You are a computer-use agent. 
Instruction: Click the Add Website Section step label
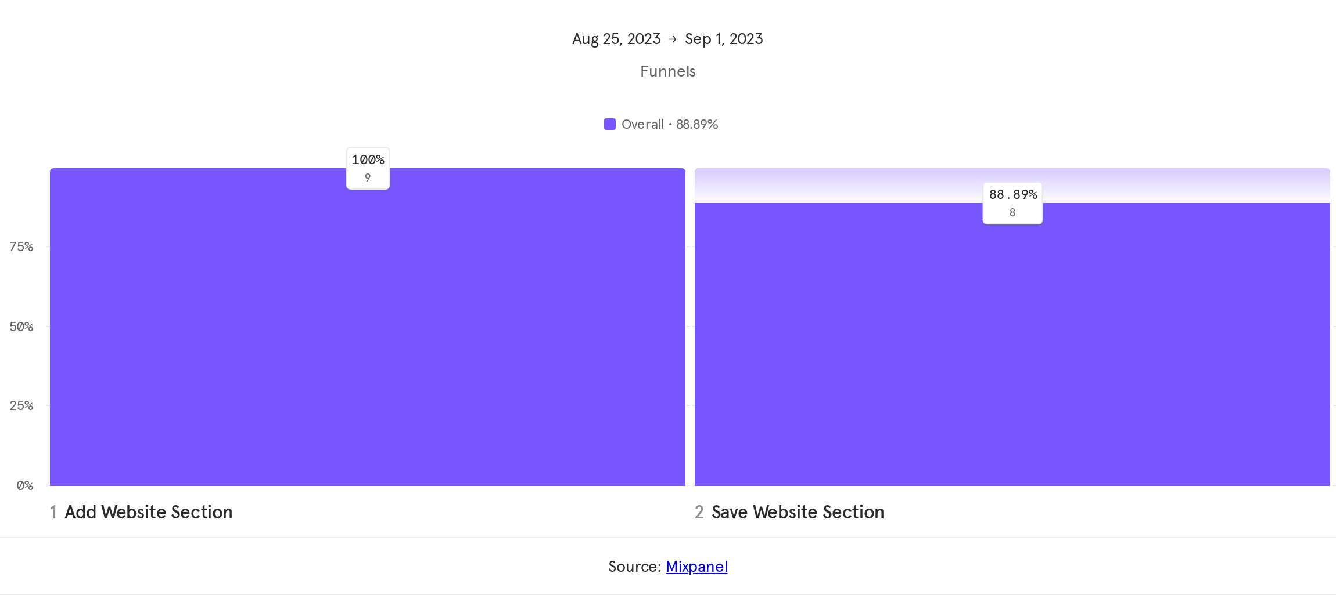149,512
